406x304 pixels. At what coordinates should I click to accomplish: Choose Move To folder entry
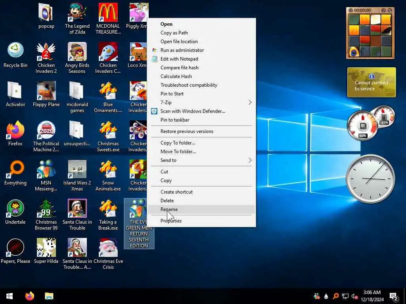click(x=201, y=152)
